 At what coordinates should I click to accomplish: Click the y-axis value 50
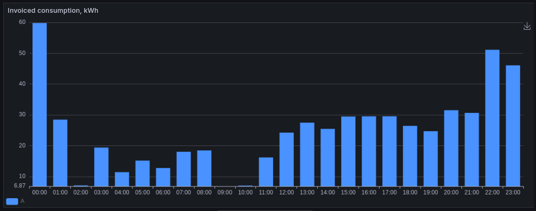(22, 53)
